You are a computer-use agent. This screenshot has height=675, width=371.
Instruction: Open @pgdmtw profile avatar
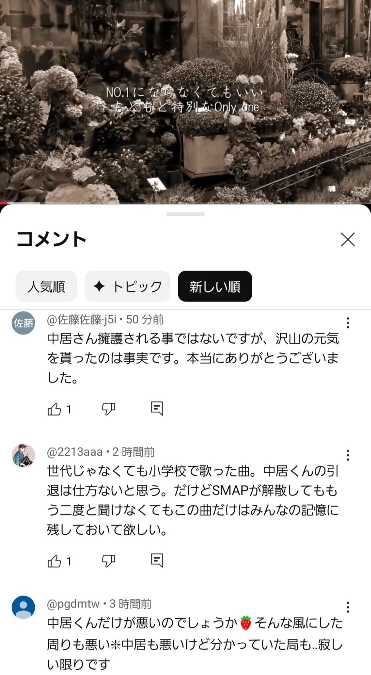[24, 607]
